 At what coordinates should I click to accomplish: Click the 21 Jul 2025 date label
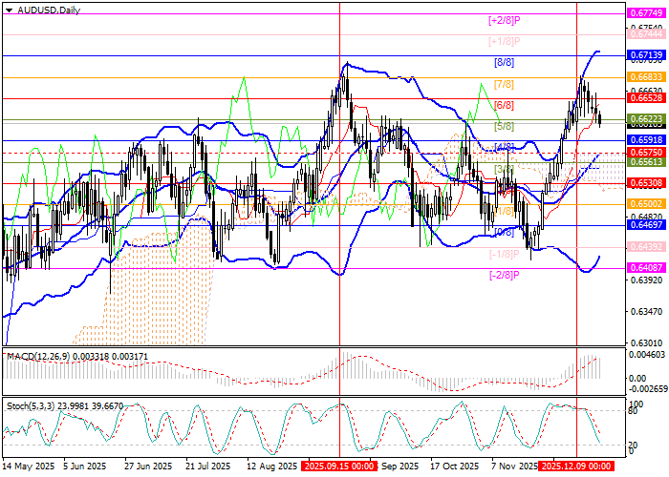pyautogui.click(x=209, y=466)
